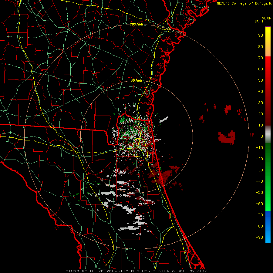Image resolution: width=273 pixels, height=273 pixels.
Task: Click the 50 value on the velocity scale
Action: point(261,80)
